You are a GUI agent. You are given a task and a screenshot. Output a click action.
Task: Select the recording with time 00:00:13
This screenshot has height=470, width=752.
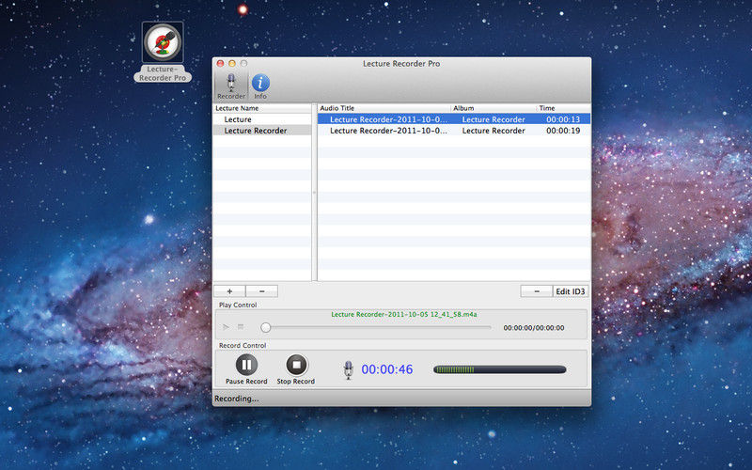(454, 119)
